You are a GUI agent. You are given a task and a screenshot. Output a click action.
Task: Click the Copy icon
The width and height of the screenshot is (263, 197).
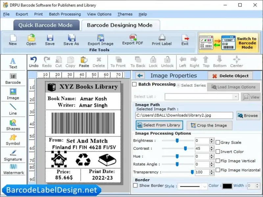click(x=70, y=62)
